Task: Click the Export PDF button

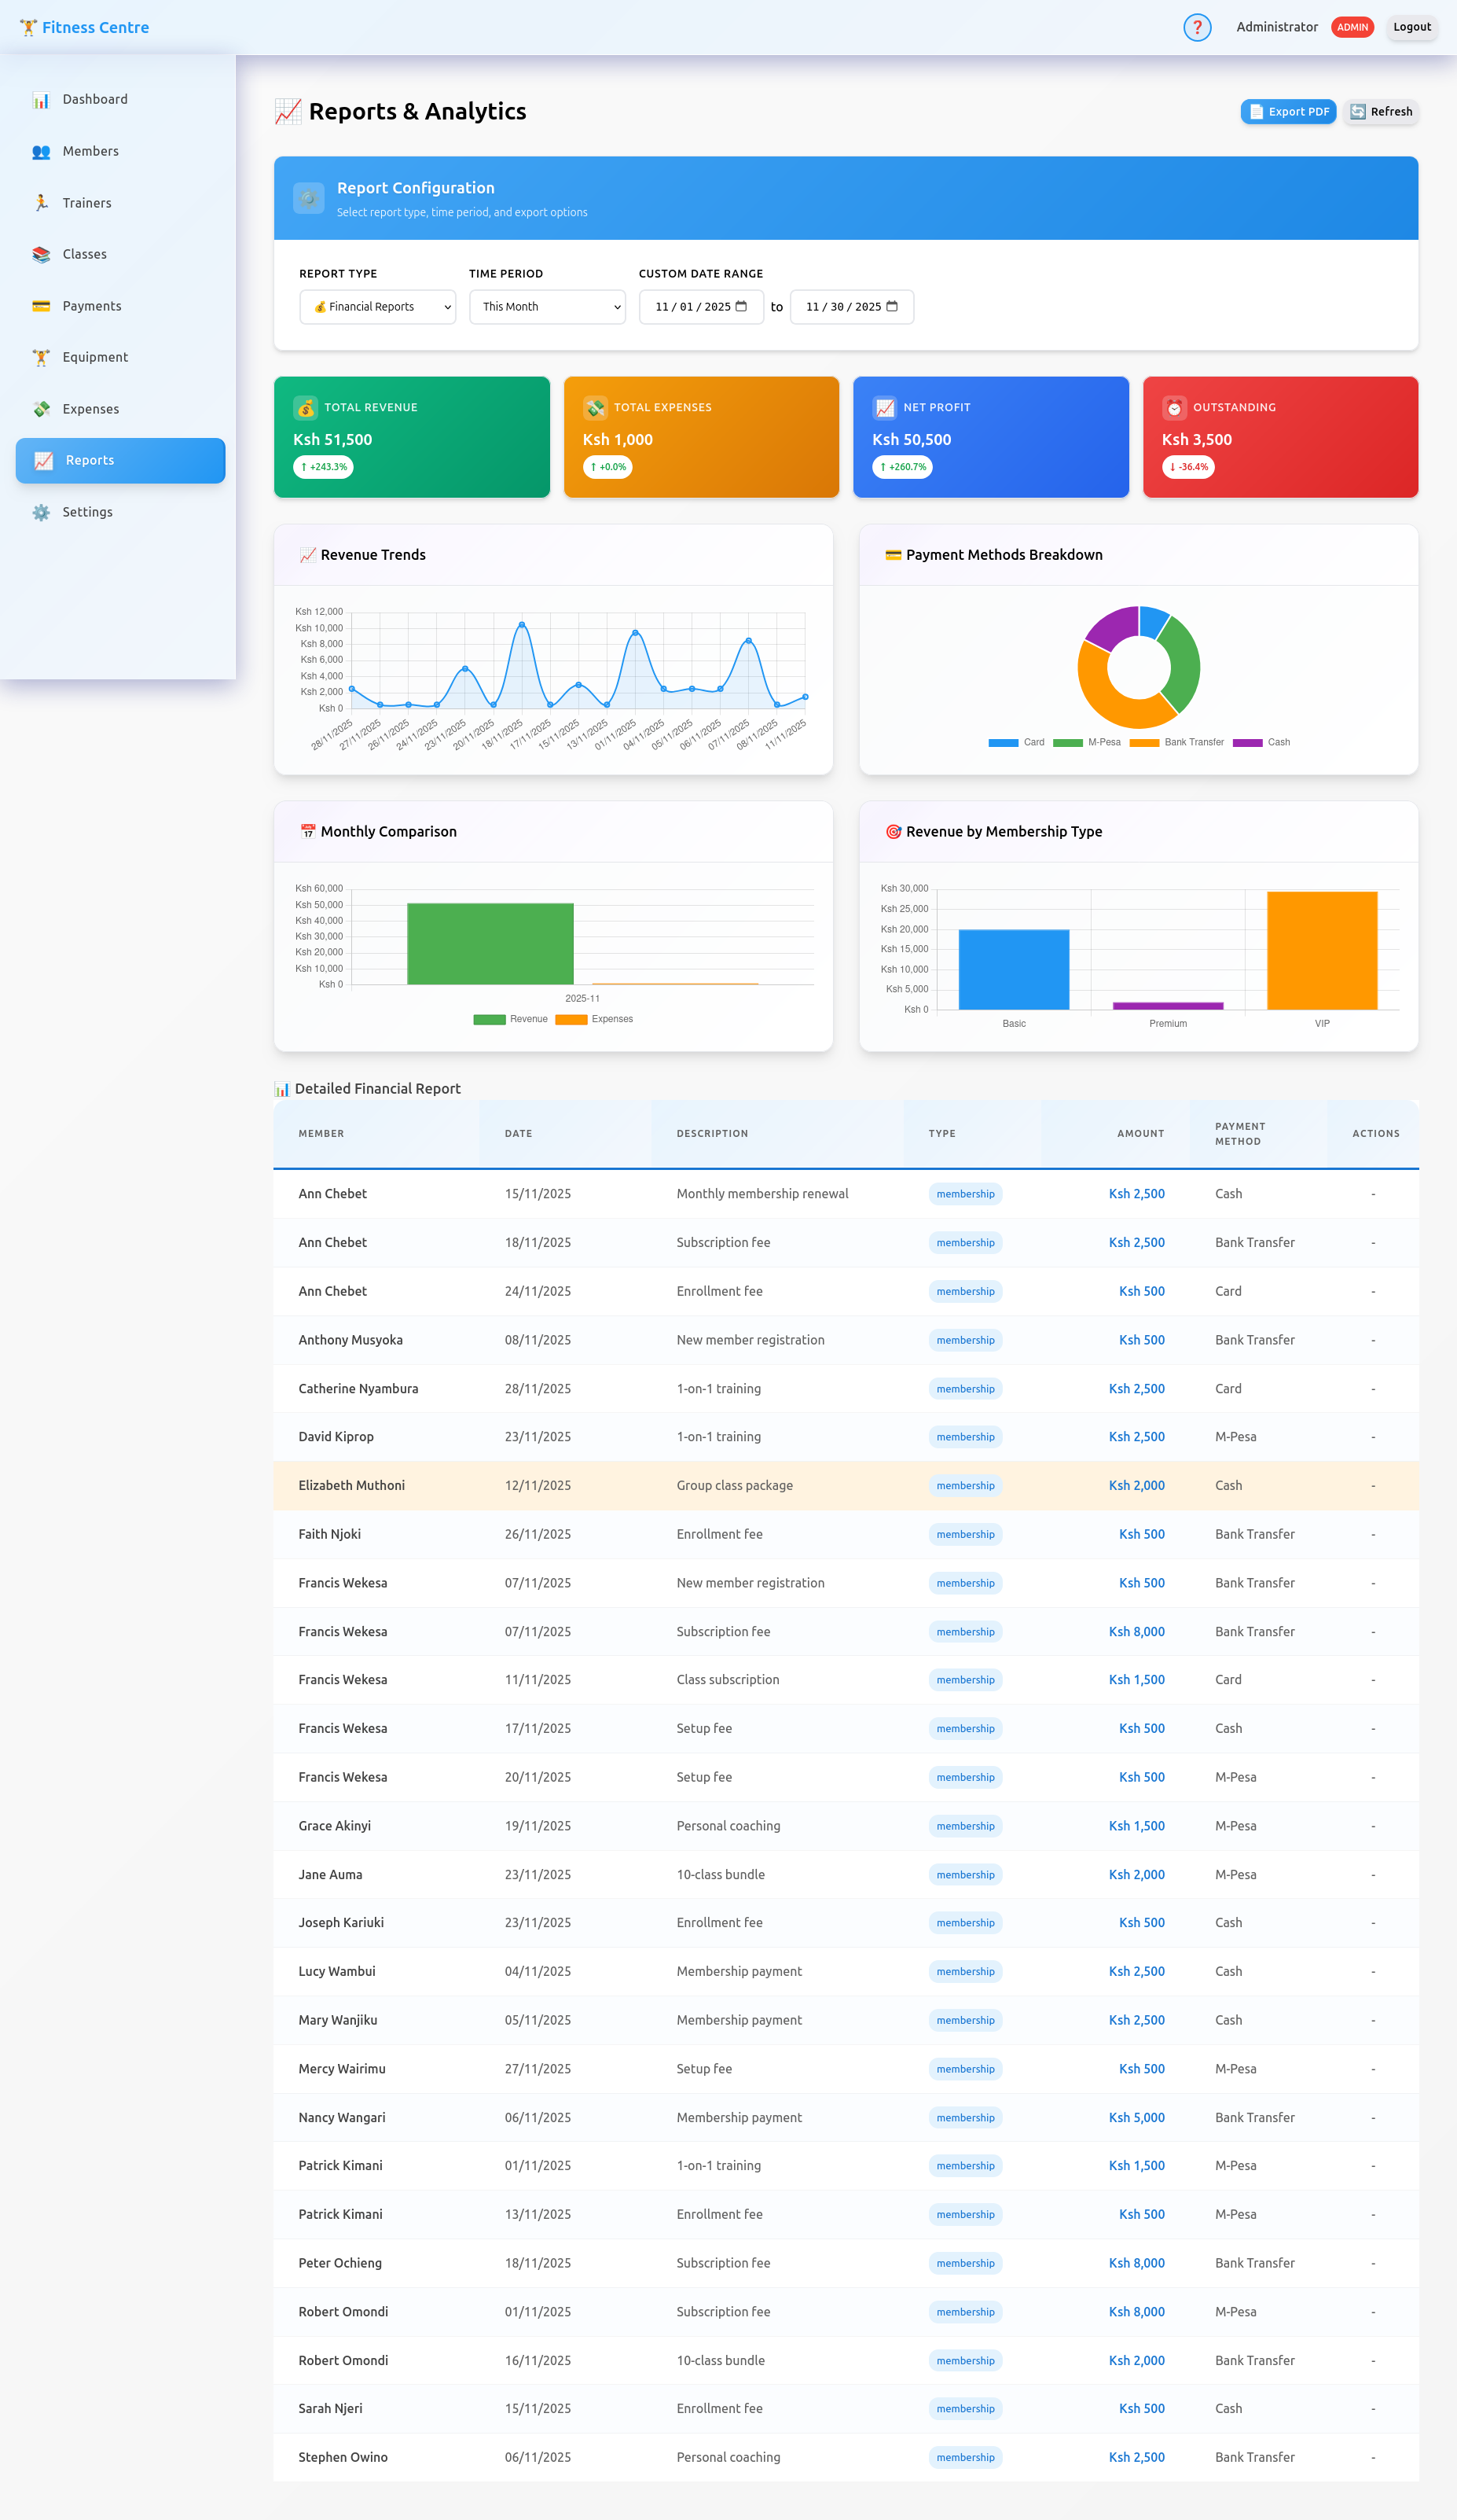Action: [x=1288, y=111]
